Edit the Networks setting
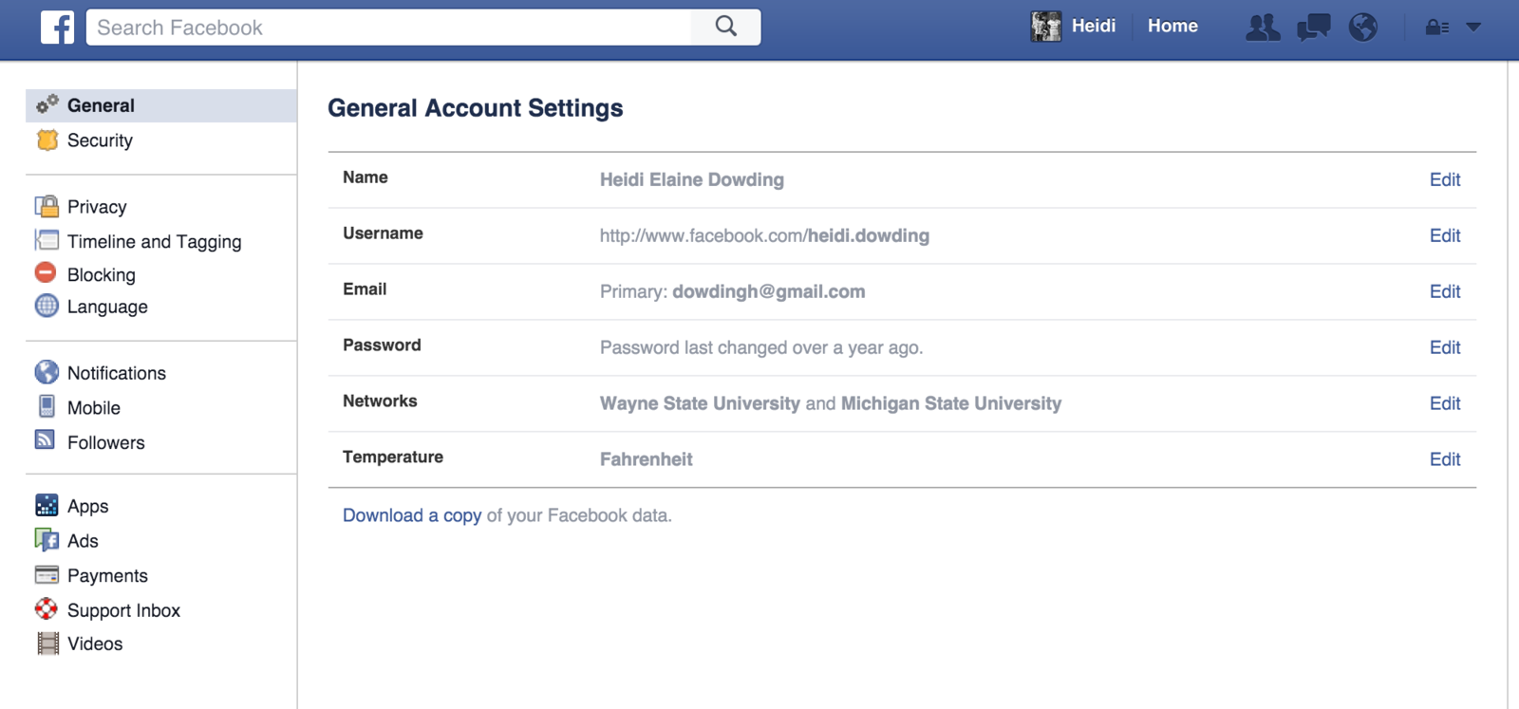 1445,403
